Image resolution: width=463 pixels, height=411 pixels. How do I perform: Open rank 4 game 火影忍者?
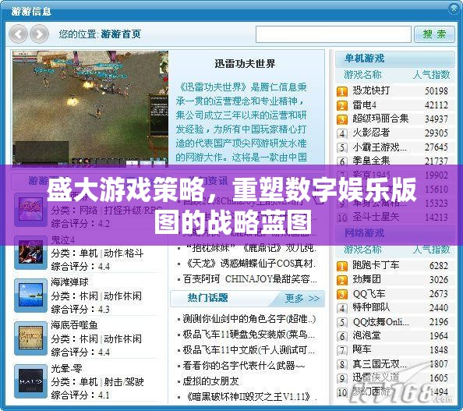pyautogui.click(x=371, y=133)
